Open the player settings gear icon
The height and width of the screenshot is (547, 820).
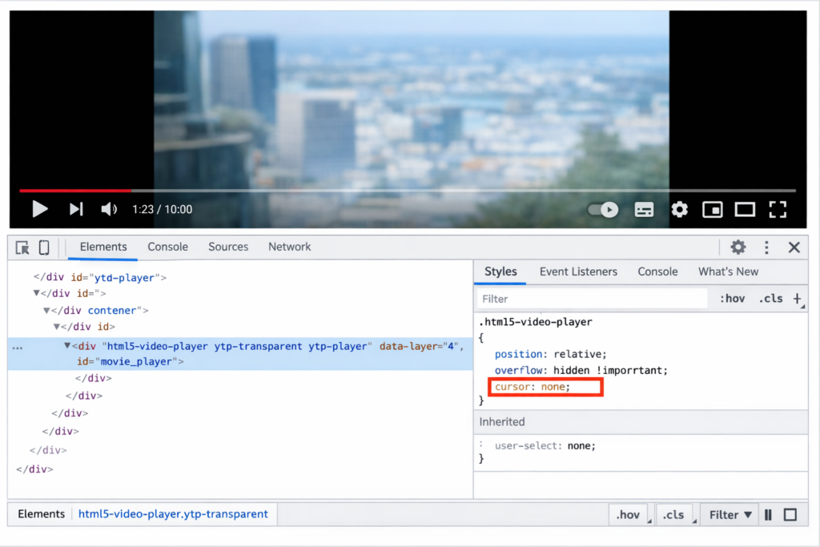tap(679, 209)
